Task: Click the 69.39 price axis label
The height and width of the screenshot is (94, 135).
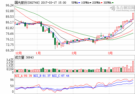Action: pos(10,50)
